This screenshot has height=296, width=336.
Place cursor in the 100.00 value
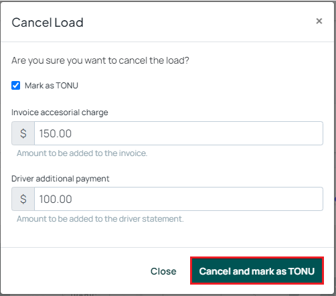pyautogui.click(x=56, y=199)
